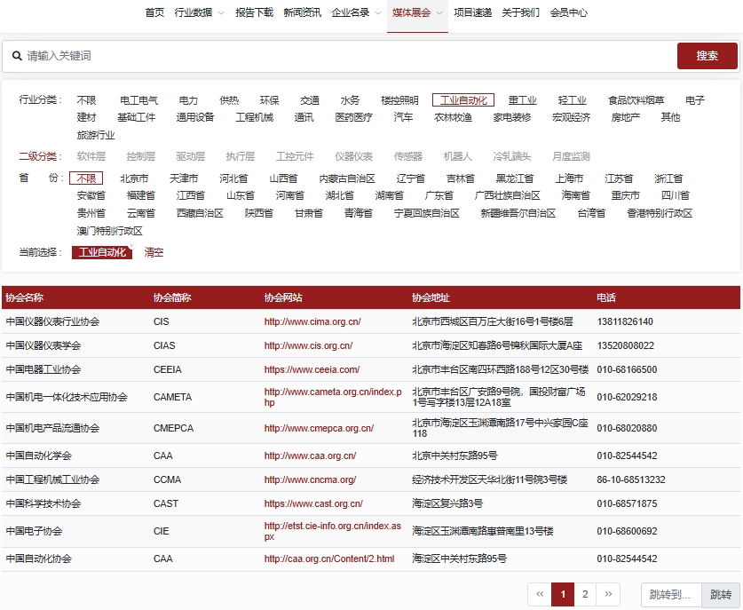Select industry filter 电工电气
This screenshot has width=743, height=610.
pos(138,100)
